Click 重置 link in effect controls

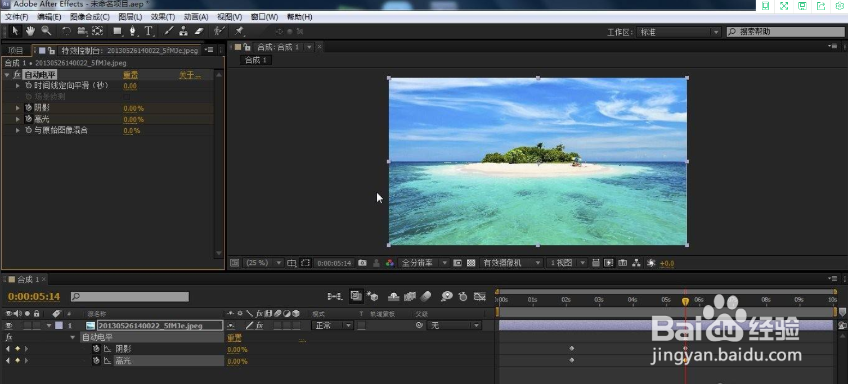coord(131,75)
